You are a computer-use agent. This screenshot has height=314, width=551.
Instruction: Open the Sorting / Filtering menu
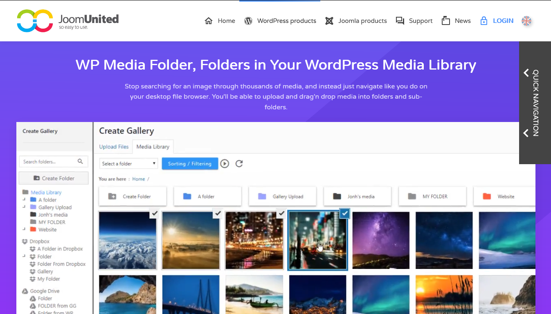[190, 164]
